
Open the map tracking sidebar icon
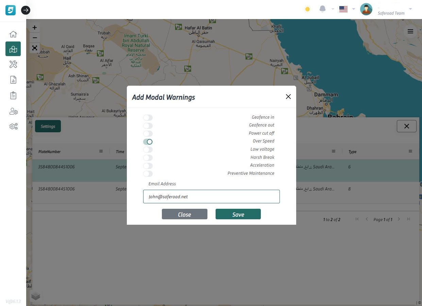(x=13, y=49)
